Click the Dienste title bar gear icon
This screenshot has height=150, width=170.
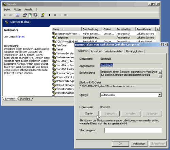4,4
